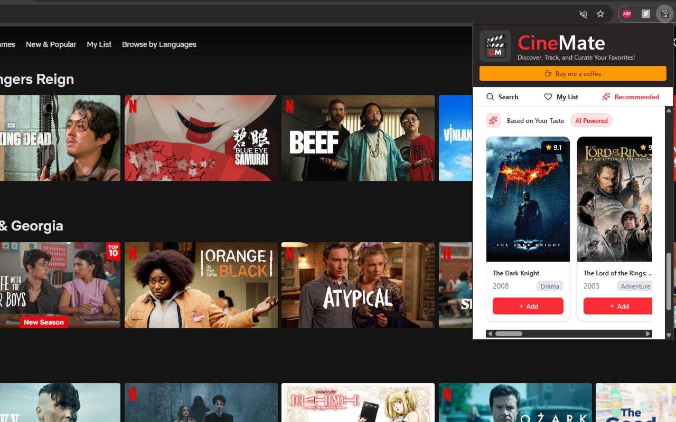The image size is (676, 422).
Task: Select the Recommended tab in CineMate
Action: click(x=631, y=97)
